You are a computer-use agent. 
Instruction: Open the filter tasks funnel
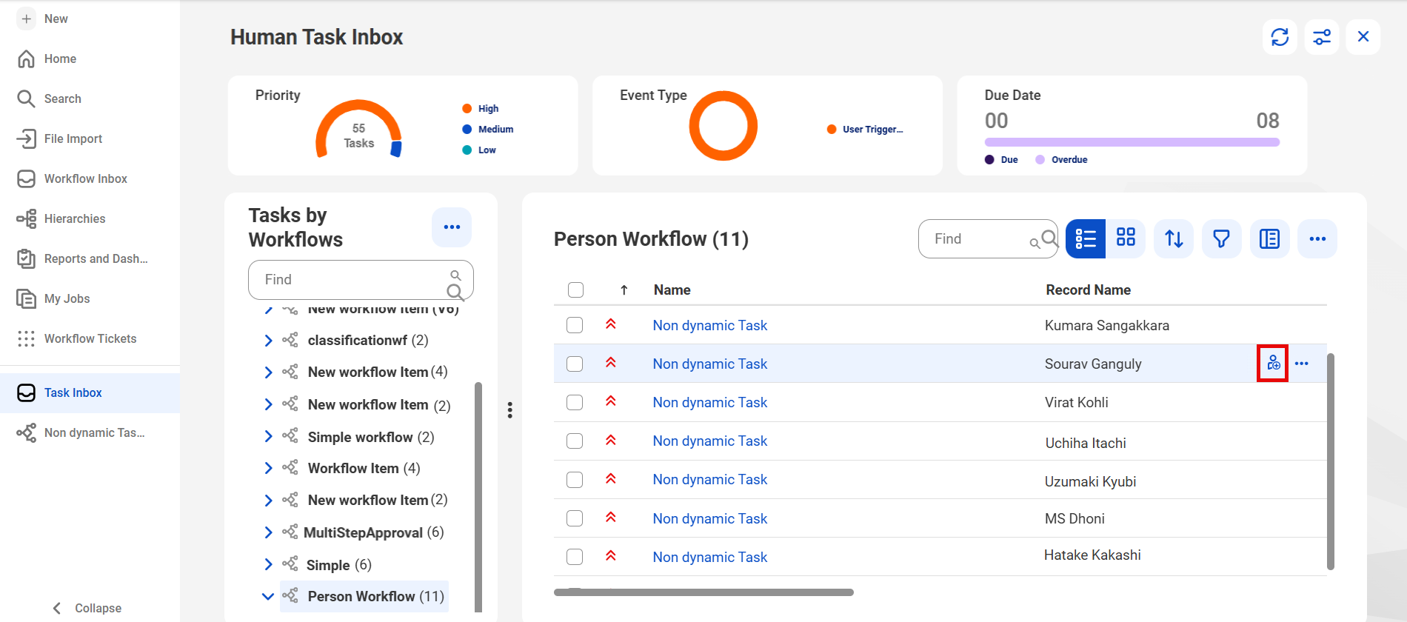coord(1222,238)
